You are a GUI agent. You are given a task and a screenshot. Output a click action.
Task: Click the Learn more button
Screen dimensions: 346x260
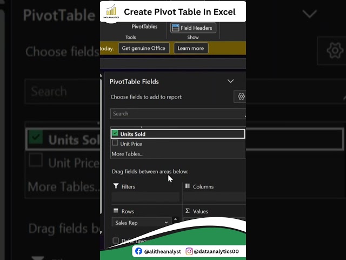coord(191,48)
